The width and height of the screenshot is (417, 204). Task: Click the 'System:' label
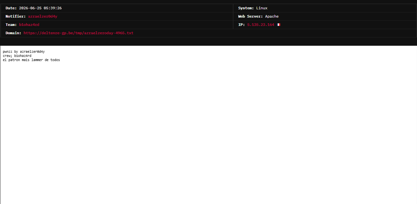[x=246, y=8]
